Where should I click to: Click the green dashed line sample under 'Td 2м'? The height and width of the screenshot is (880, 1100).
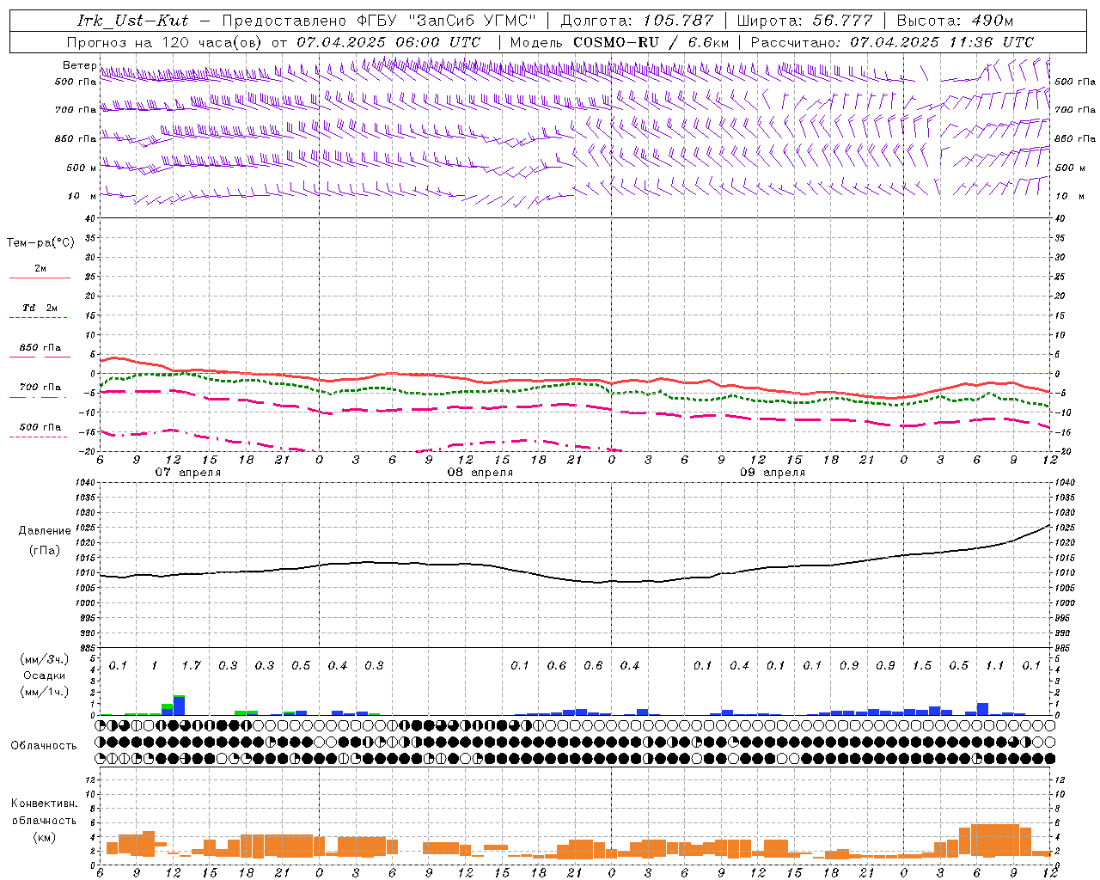point(38,317)
